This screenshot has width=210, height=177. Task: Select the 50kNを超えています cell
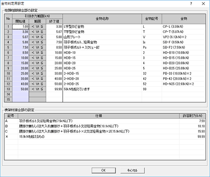pos(102,89)
